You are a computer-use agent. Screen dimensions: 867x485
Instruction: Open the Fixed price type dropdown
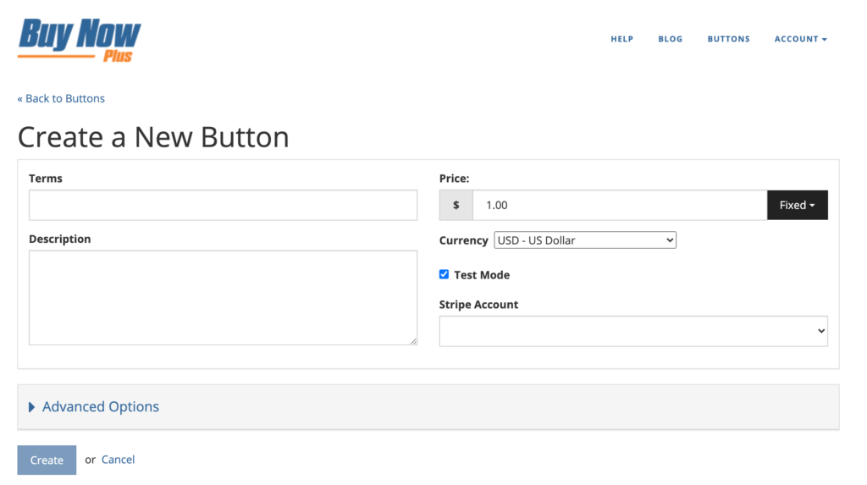pyautogui.click(x=798, y=205)
